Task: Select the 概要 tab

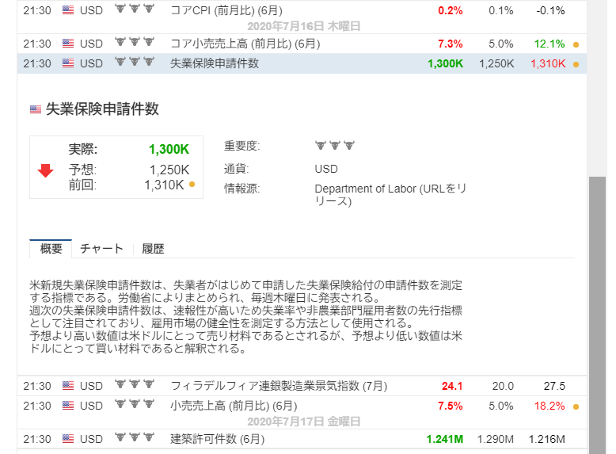Action: pos(51,249)
